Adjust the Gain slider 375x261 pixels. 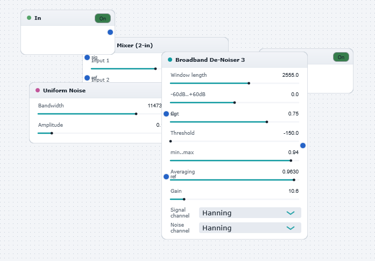pyautogui.click(x=235, y=199)
